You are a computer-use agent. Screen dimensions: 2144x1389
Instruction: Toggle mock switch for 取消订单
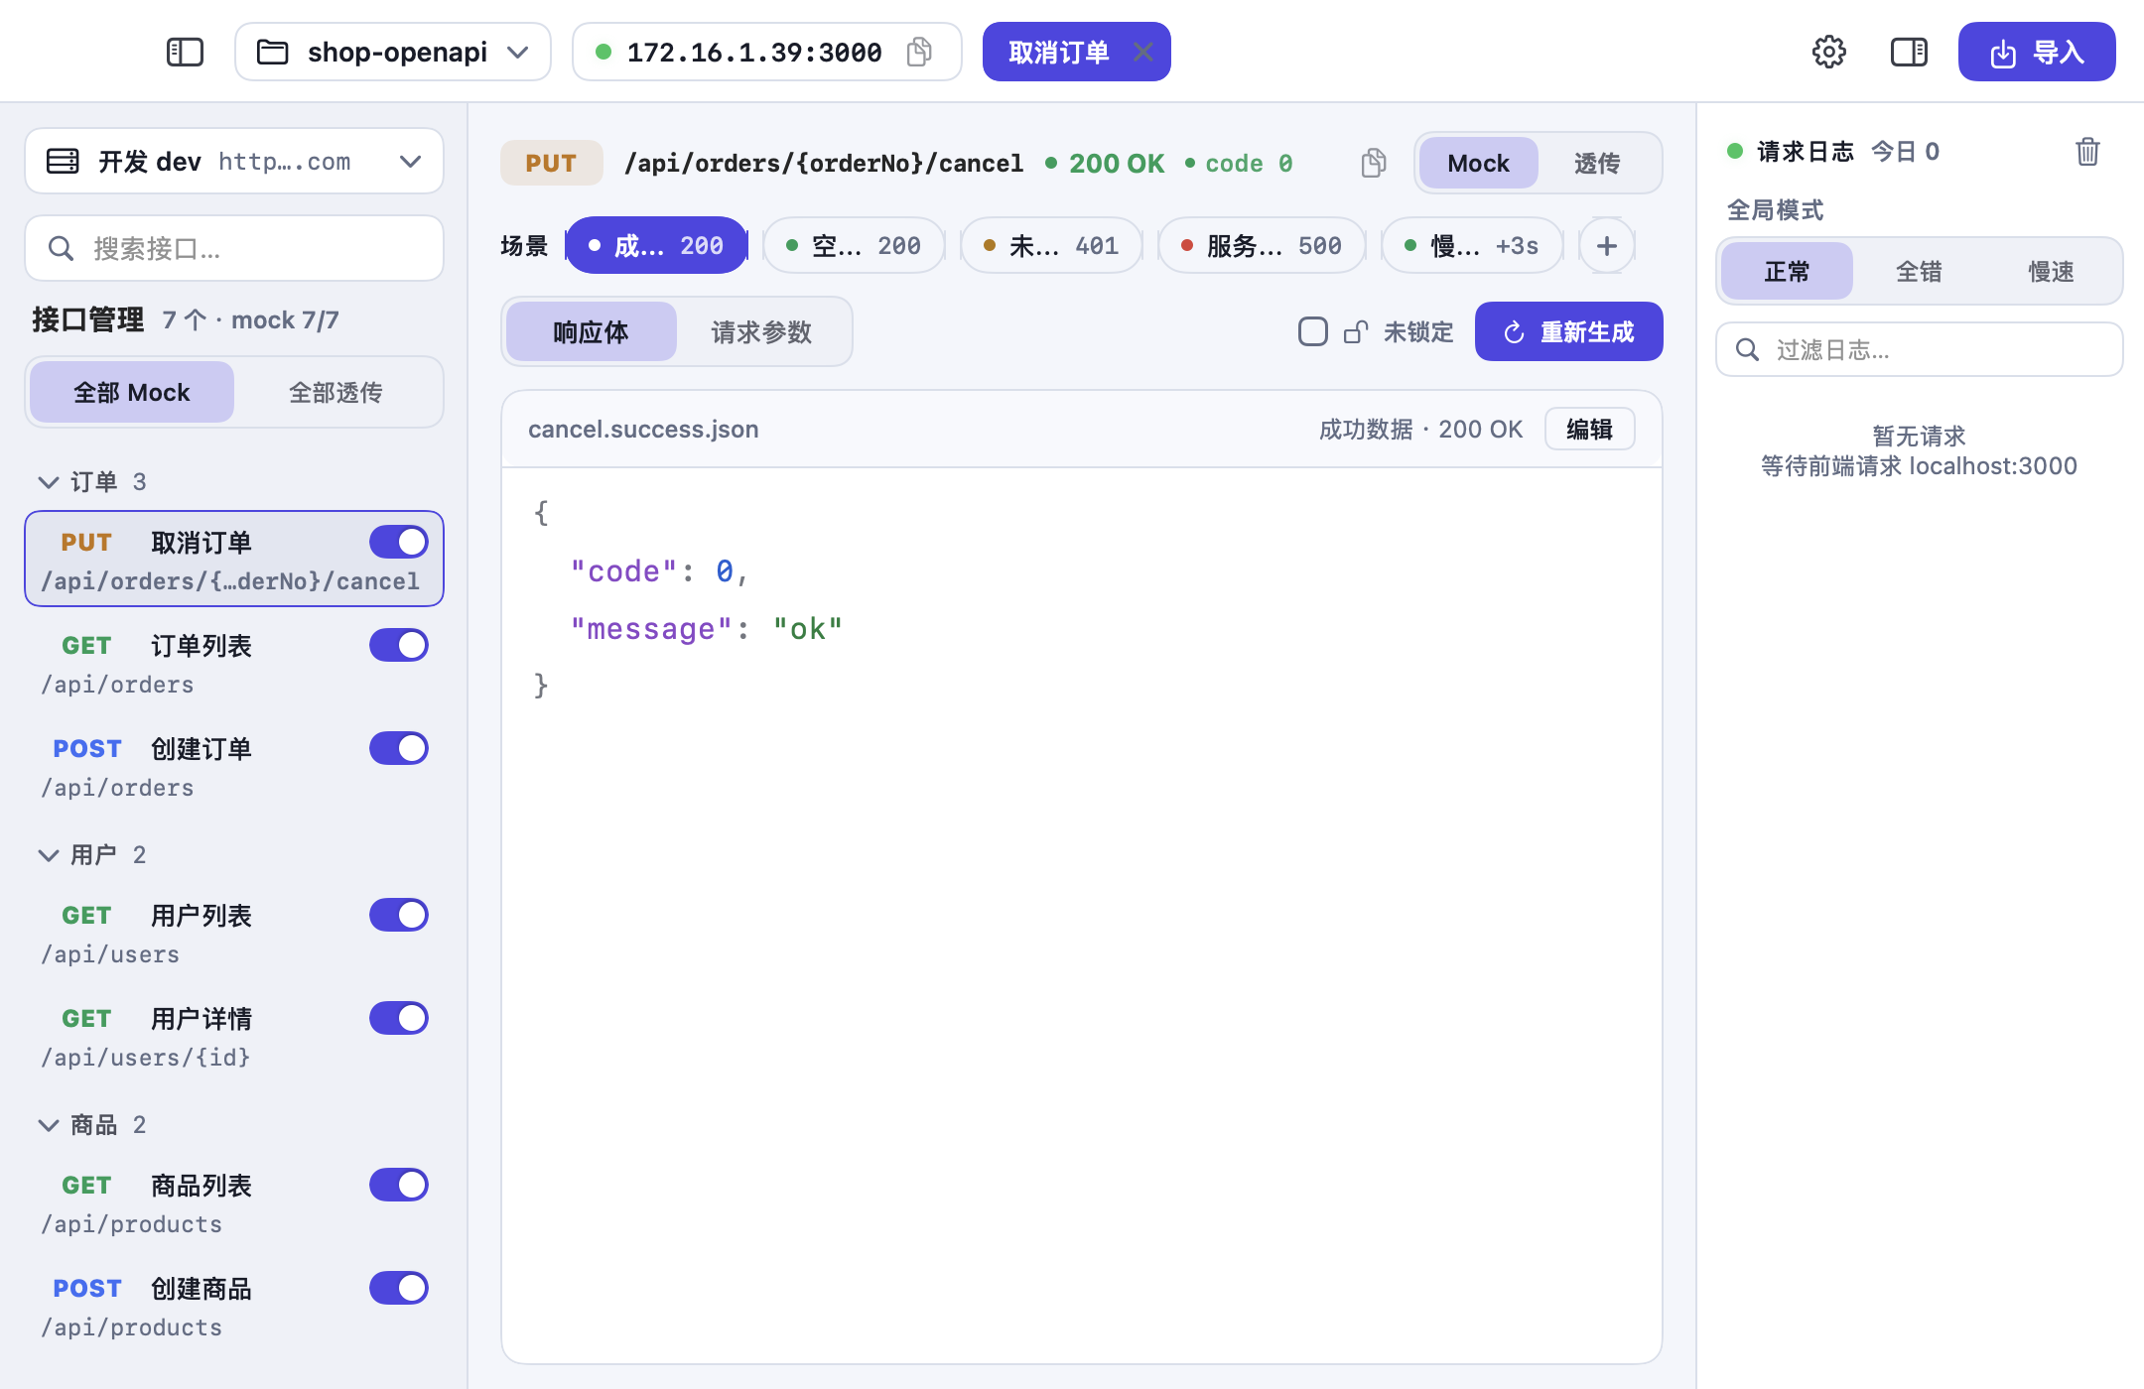click(x=399, y=542)
